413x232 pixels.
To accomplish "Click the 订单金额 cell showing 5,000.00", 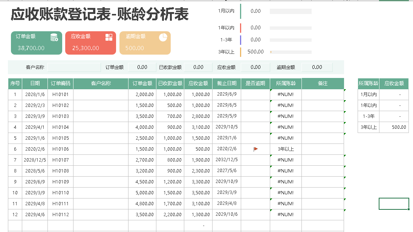I will [142, 193].
